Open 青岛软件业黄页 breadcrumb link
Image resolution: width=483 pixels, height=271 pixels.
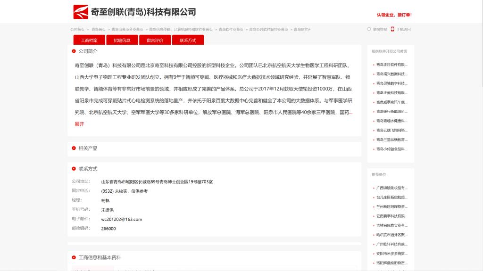231,29
